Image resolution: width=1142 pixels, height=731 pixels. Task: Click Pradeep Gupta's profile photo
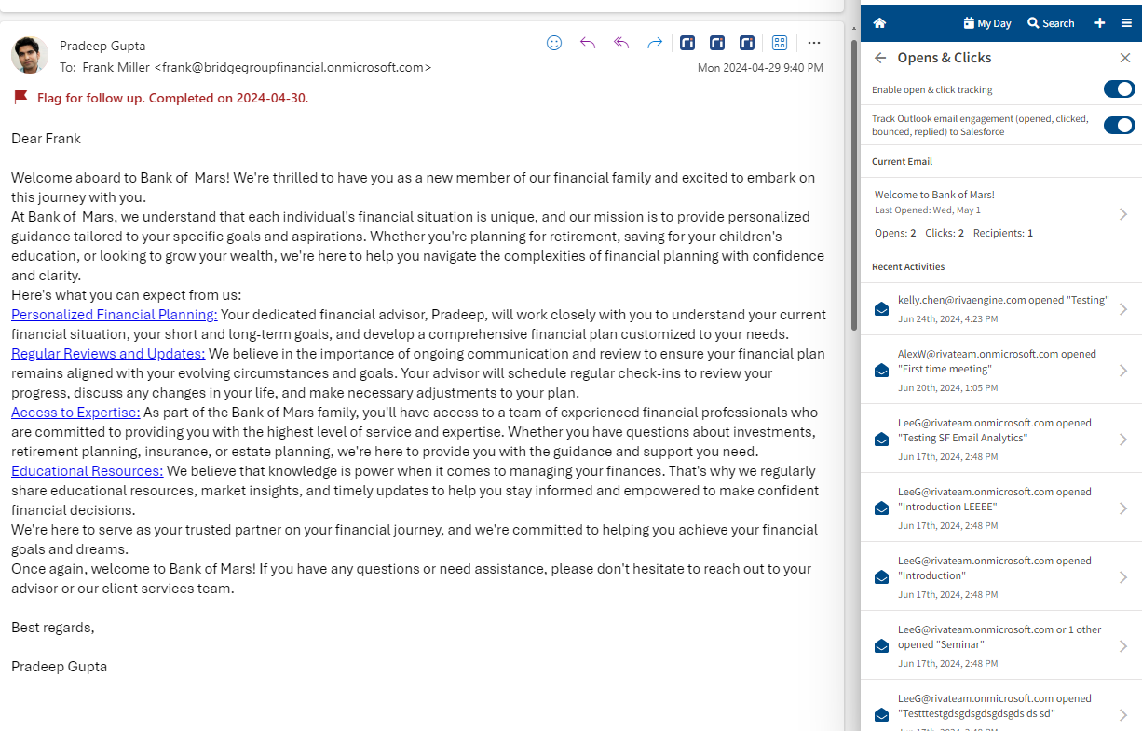pos(30,55)
